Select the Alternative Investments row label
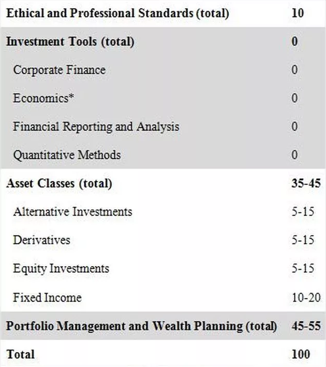This screenshot has width=326, height=367. pos(72,212)
